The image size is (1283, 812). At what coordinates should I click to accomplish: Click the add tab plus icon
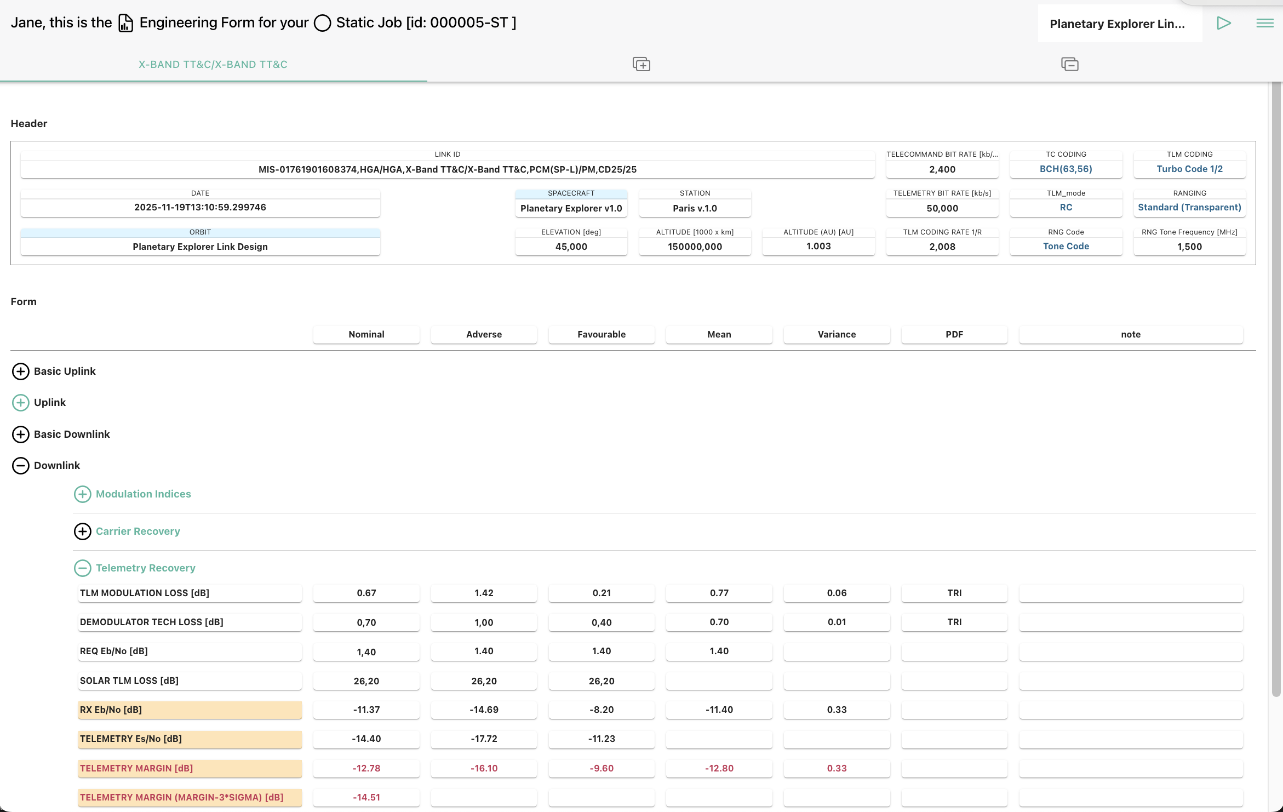(641, 64)
